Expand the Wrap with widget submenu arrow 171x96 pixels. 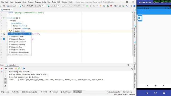(x=30, y=34)
